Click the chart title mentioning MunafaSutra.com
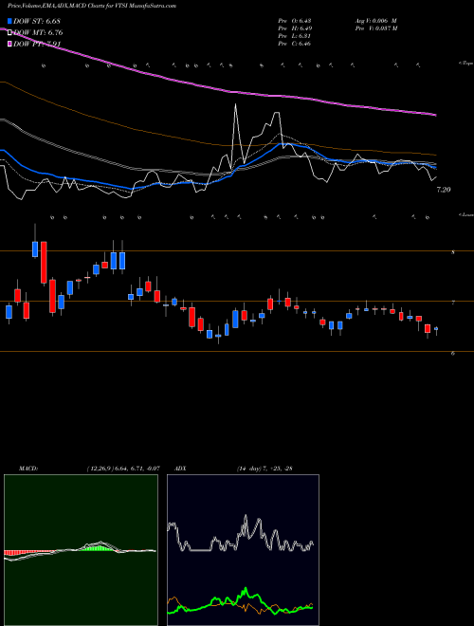 pyautogui.click(x=92, y=6)
